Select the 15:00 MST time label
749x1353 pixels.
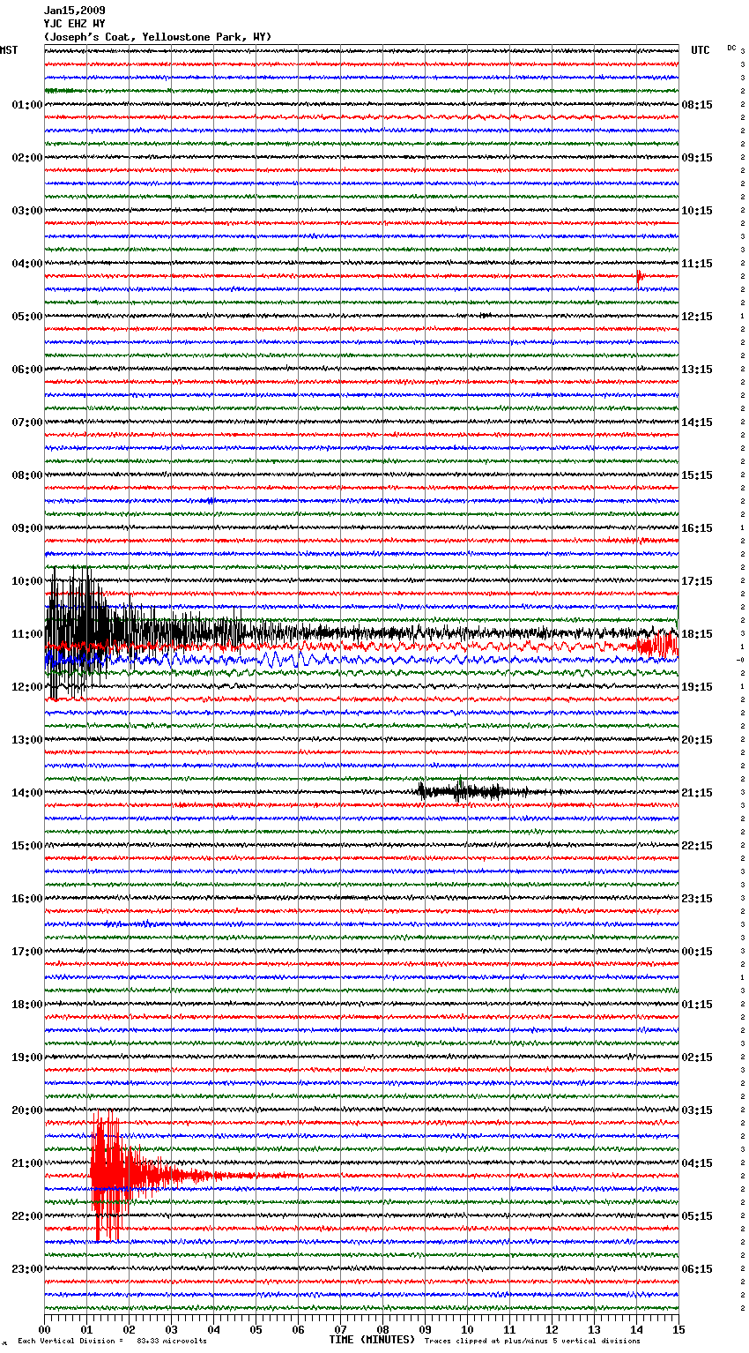tap(27, 846)
